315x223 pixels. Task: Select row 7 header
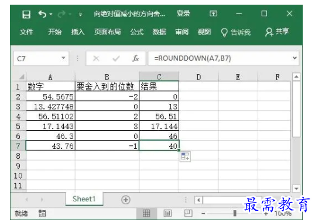[x=18, y=146]
